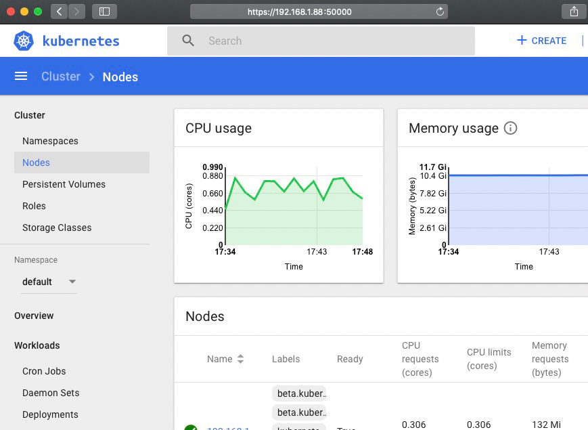Image resolution: width=588 pixels, height=430 pixels.
Task: Go back with the browser back arrow
Action: point(60,12)
